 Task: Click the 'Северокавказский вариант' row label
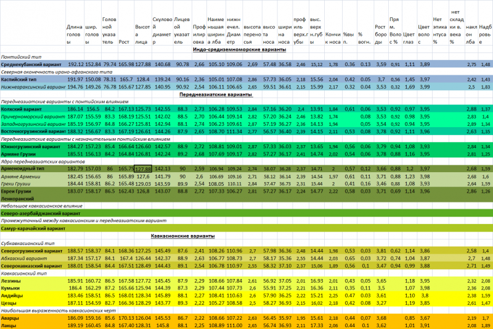(31, 266)
